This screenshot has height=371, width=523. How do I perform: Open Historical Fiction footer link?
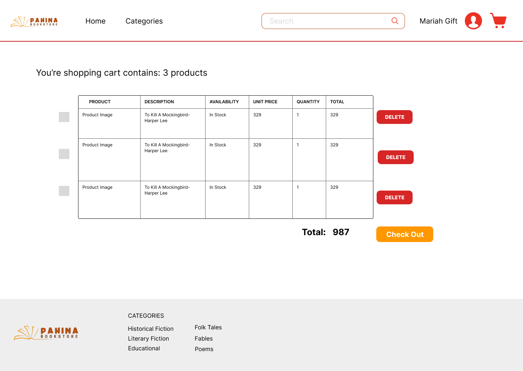pos(151,329)
